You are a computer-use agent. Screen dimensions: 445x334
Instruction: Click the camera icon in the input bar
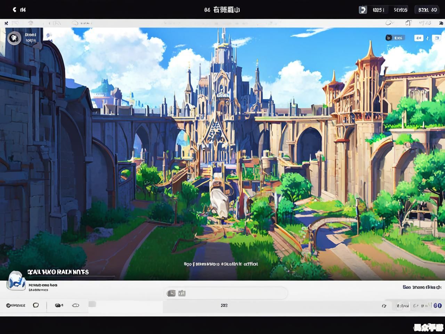click(x=171, y=293)
